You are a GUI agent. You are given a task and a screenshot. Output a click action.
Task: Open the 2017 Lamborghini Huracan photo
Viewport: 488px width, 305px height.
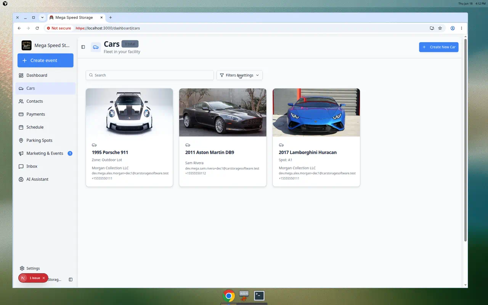pos(316,112)
